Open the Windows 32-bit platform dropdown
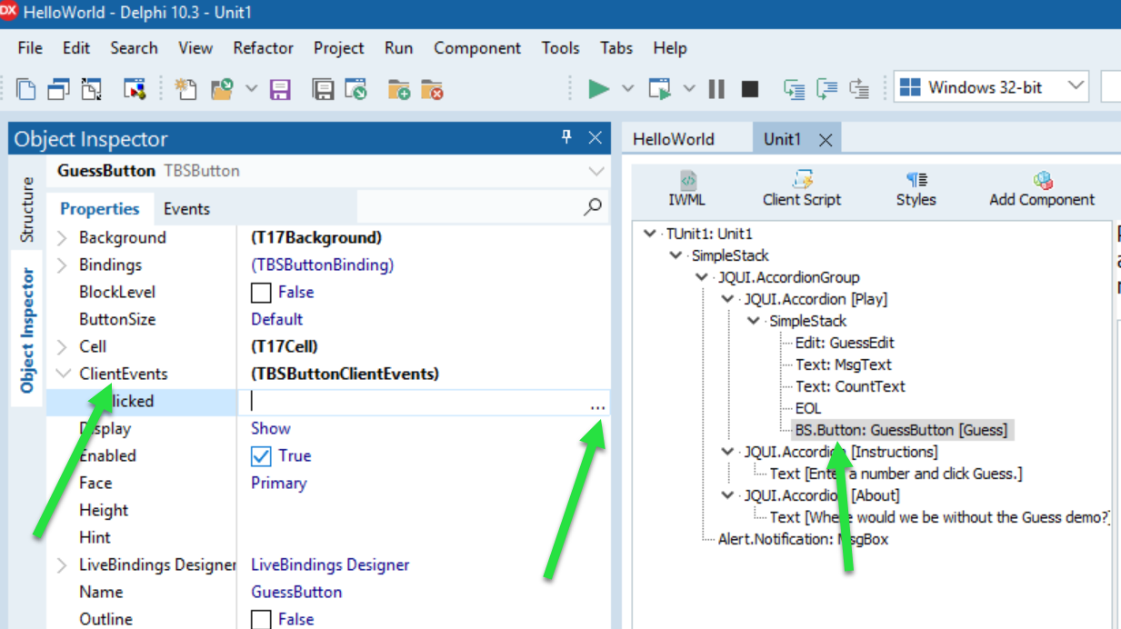This screenshot has width=1121, height=629. (x=1077, y=87)
